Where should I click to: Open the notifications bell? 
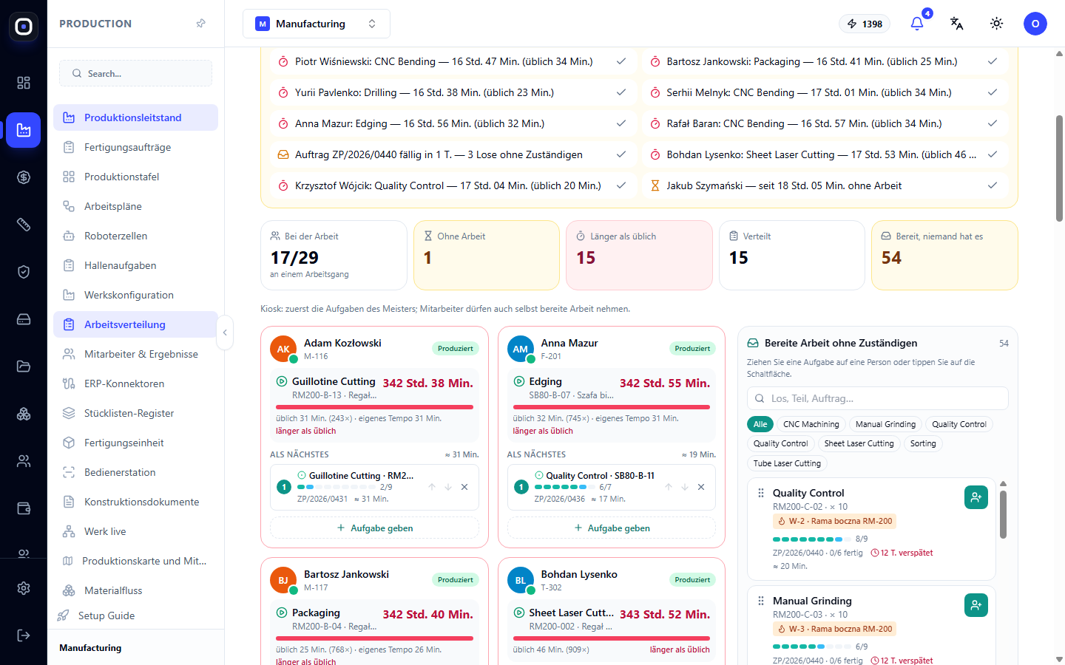point(917,24)
